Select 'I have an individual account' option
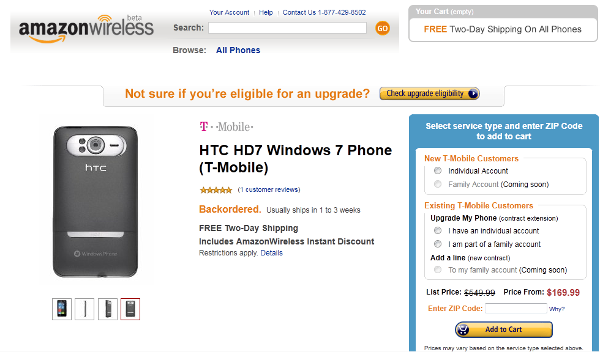Viewport: 600px width, 352px height. (438, 231)
